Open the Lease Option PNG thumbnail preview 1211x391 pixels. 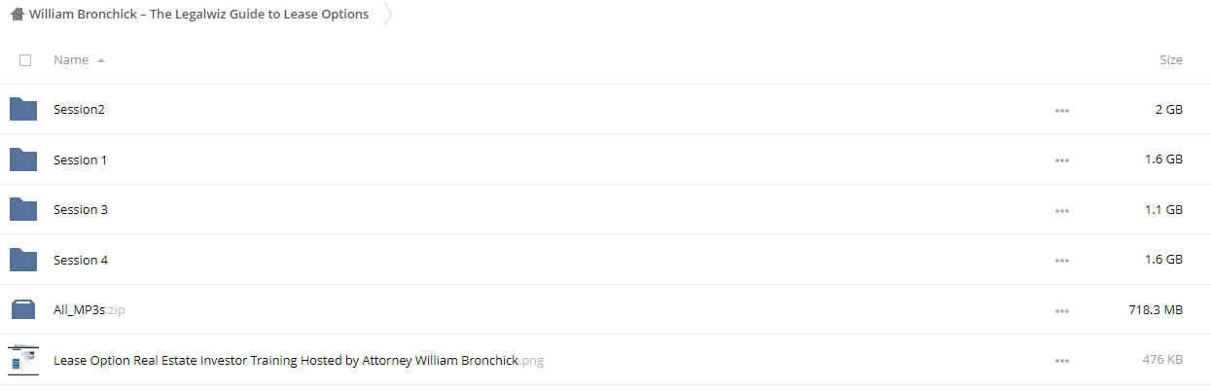pyautogui.click(x=23, y=360)
